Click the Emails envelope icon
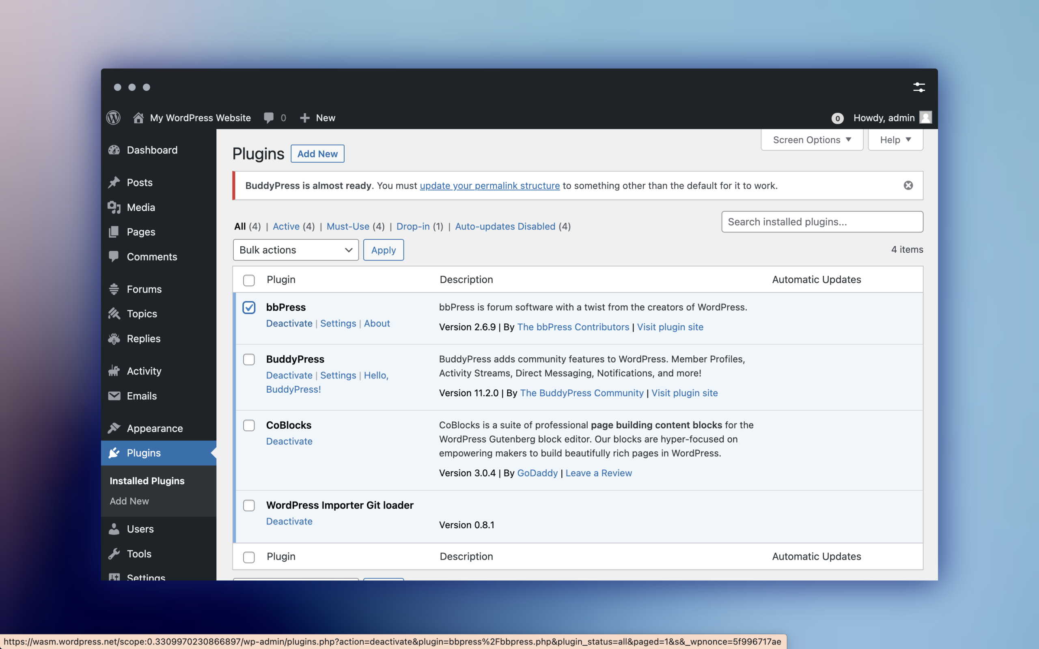Image resolution: width=1039 pixels, height=649 pixels. (x=114, y=396)
